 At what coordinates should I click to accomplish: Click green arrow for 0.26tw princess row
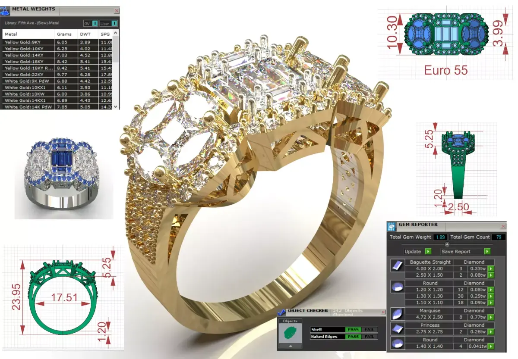[x=491, y=332]
